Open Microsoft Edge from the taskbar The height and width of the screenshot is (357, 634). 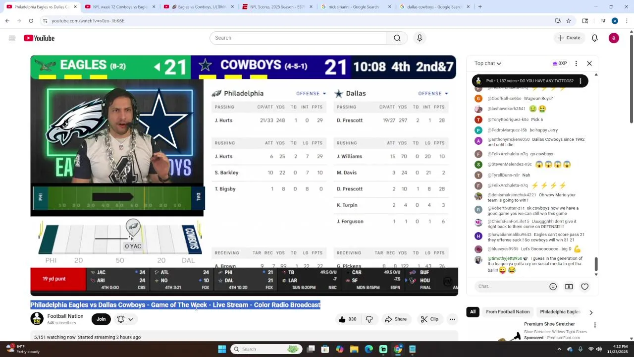pyautogui.click(x=369, y=349)
